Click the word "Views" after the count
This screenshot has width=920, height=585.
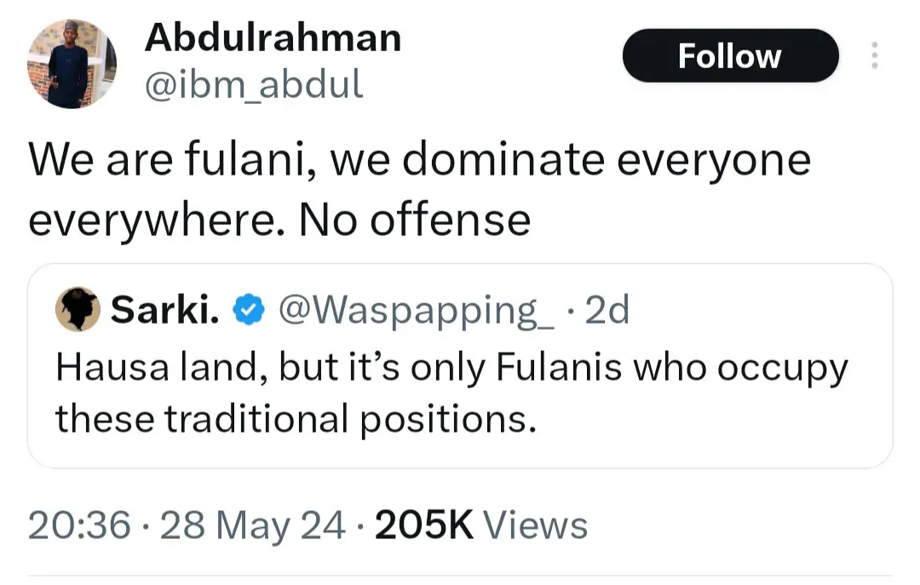tap(535, 525)
